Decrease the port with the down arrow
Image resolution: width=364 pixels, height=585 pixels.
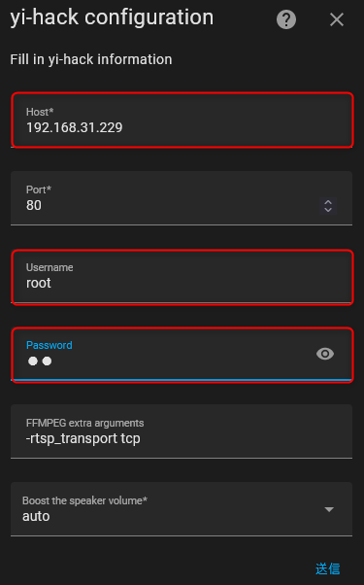[328, 210]
